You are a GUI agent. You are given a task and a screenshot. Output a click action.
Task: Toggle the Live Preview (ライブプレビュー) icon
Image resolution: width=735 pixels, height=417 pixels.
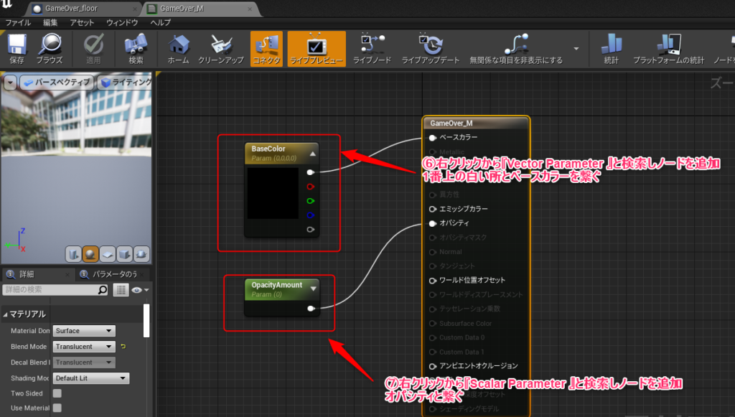[316, 48]
